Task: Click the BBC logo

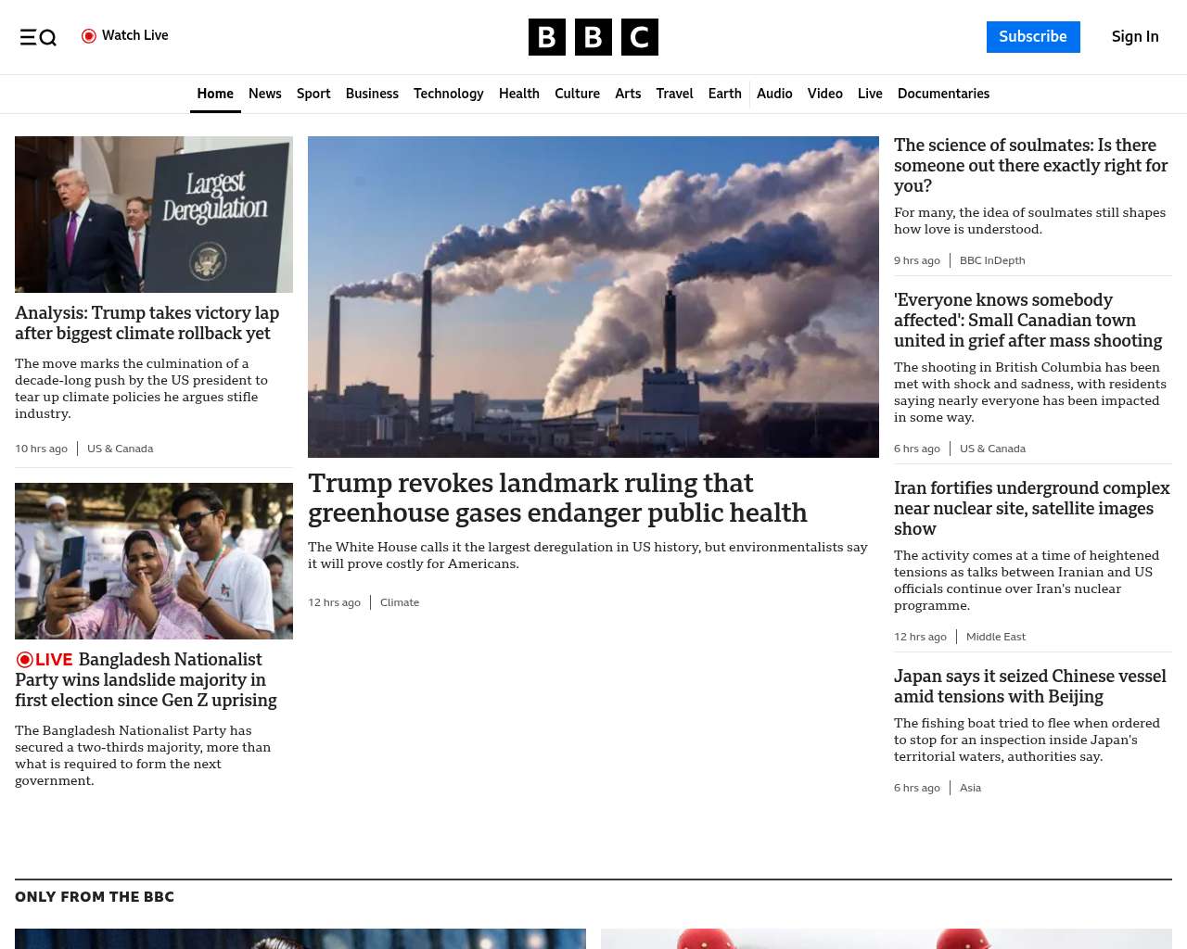Action: pyautogui.click(x=593, y=37)
